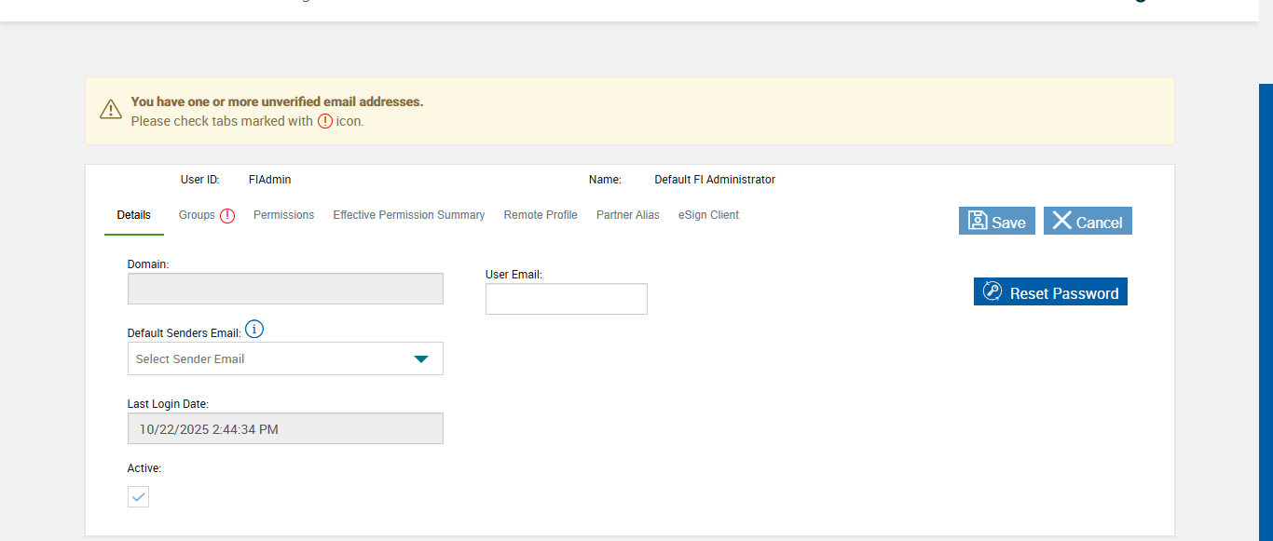Viewport: 1273px width, 541px height.
Task: Open the Partner Alias tab
Action: pyautogui.click(x=628, y=215)
